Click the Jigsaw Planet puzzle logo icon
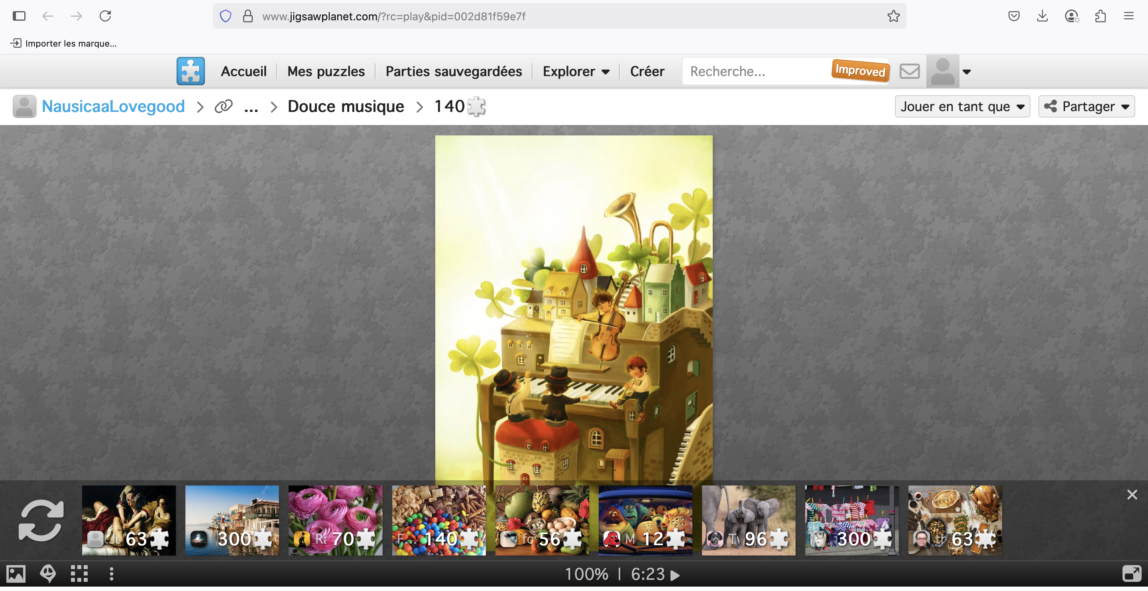This screenshot has height=591, width=1148. pos(190,71)
